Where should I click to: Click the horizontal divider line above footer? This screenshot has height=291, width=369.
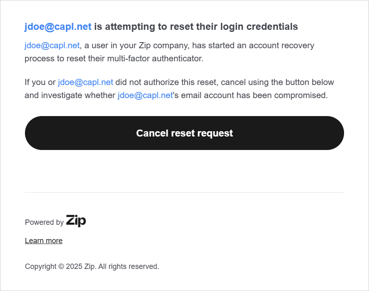[x=184, y=192]
